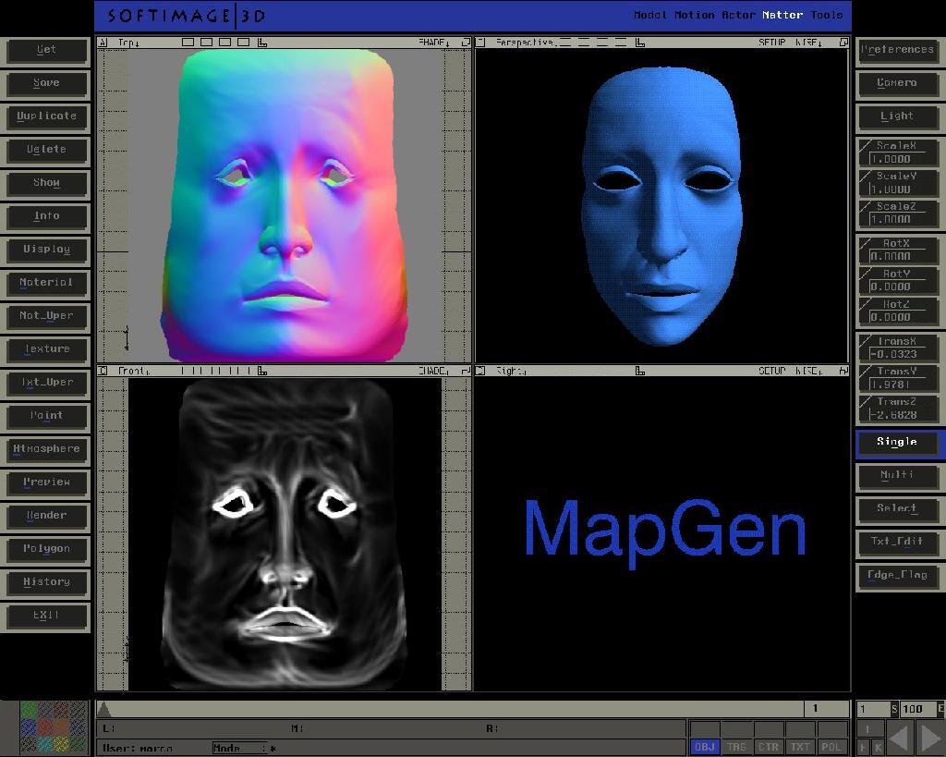Click the Mode input field
Image resolution: width=946 pixels, height=757 pixels.
pyautogui.click(x=239, y=749)
